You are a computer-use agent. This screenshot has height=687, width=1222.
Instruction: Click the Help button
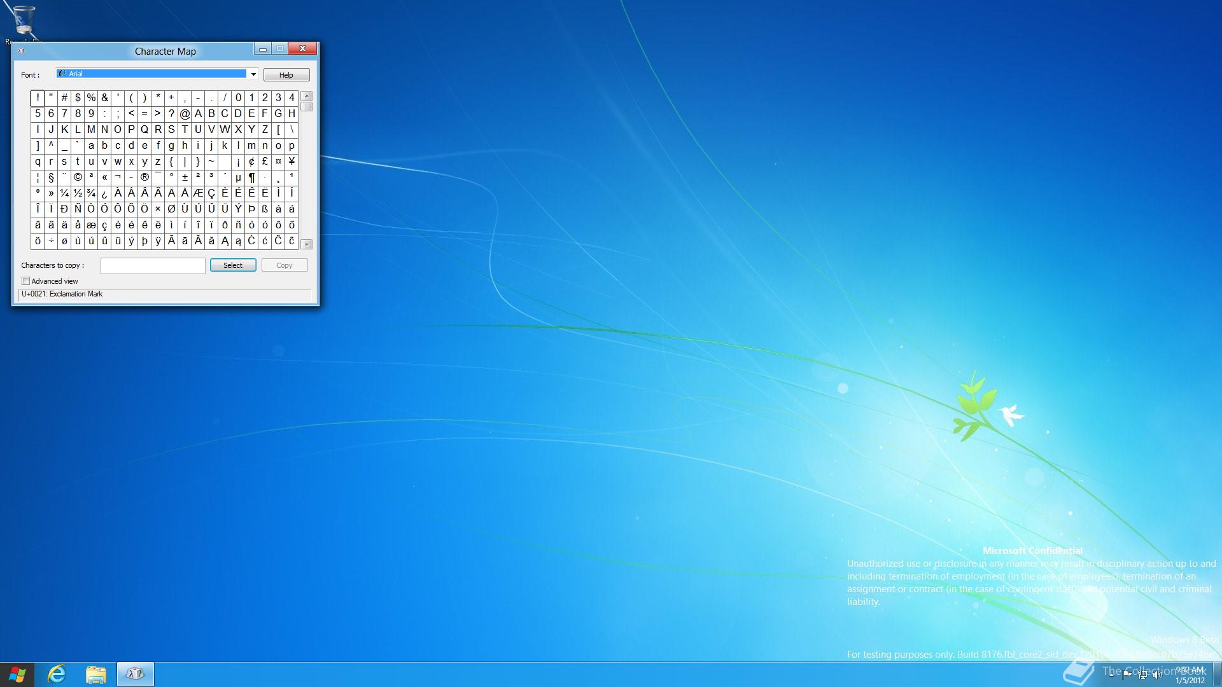click(x=286, y=75)
